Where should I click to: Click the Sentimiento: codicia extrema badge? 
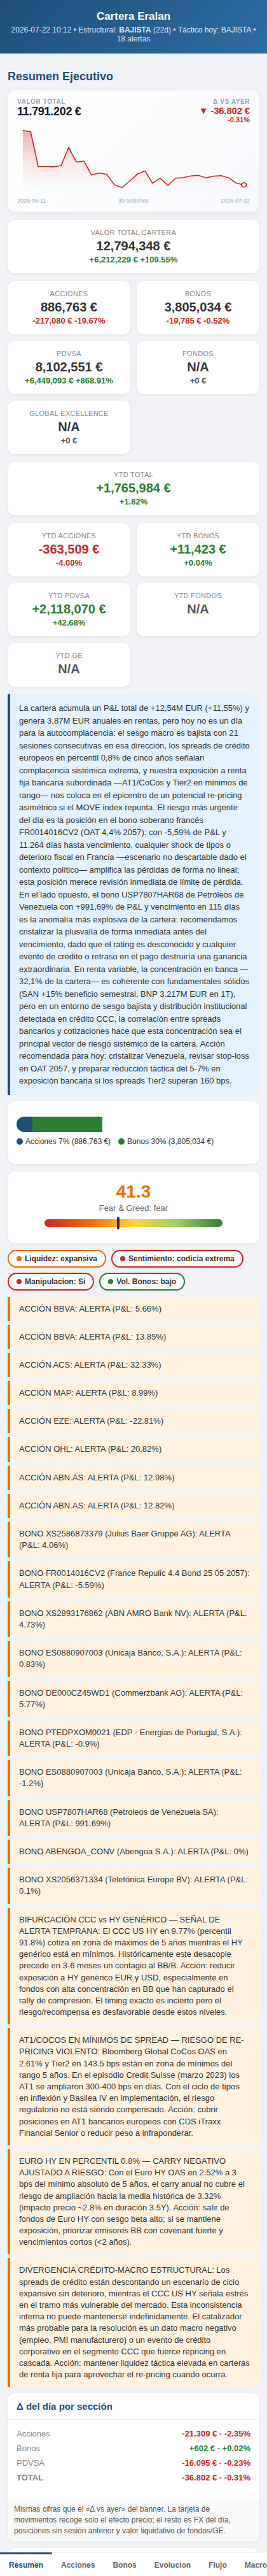[x=177, y=1259]
